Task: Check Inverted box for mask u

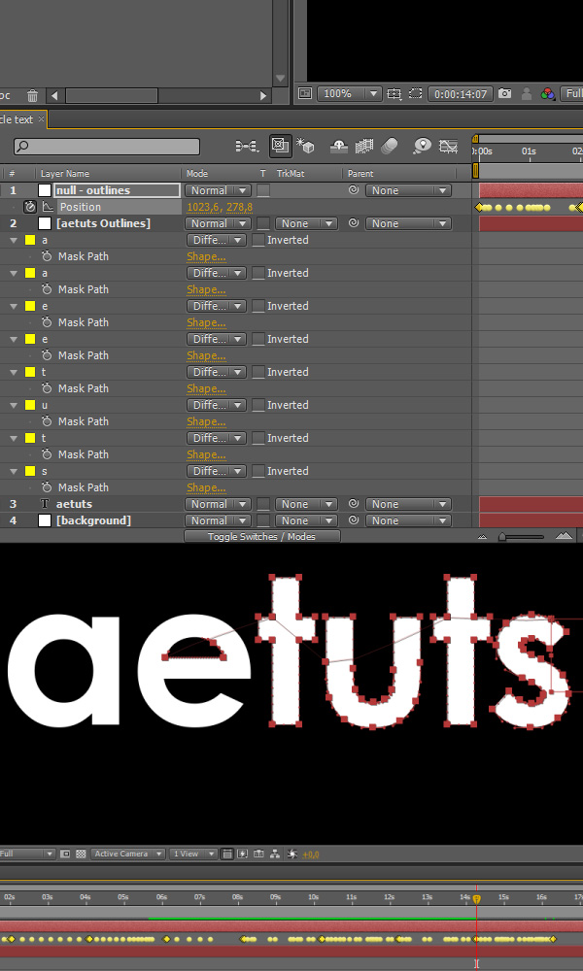Action: coord(258,406)
